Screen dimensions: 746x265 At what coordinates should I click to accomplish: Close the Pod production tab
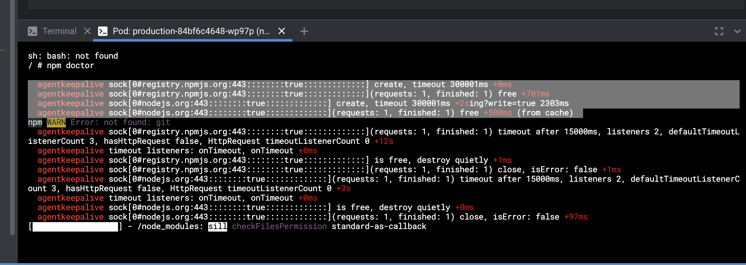[x=282, y=31]
